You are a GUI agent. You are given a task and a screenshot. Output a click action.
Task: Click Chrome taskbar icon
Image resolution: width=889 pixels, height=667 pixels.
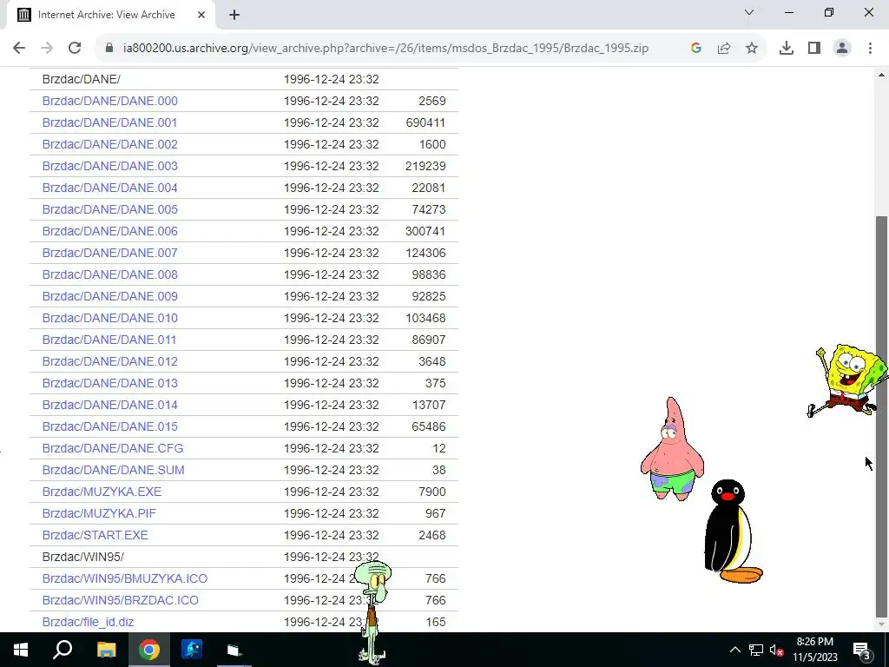click(x=149, y=650)
